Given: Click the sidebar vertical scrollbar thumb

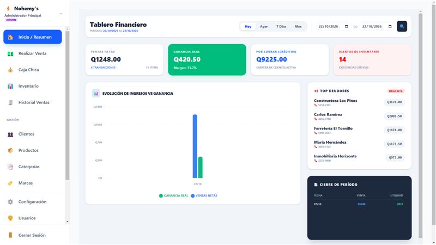Looking at the screenshot, I should coord(67,106).
